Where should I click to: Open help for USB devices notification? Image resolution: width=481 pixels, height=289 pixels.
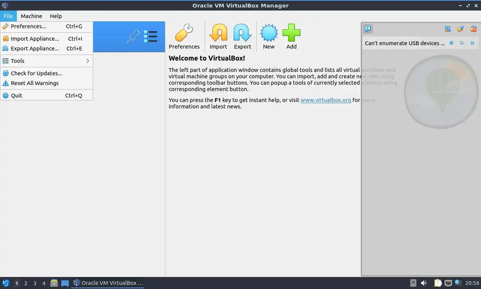(x=451, y=43)
